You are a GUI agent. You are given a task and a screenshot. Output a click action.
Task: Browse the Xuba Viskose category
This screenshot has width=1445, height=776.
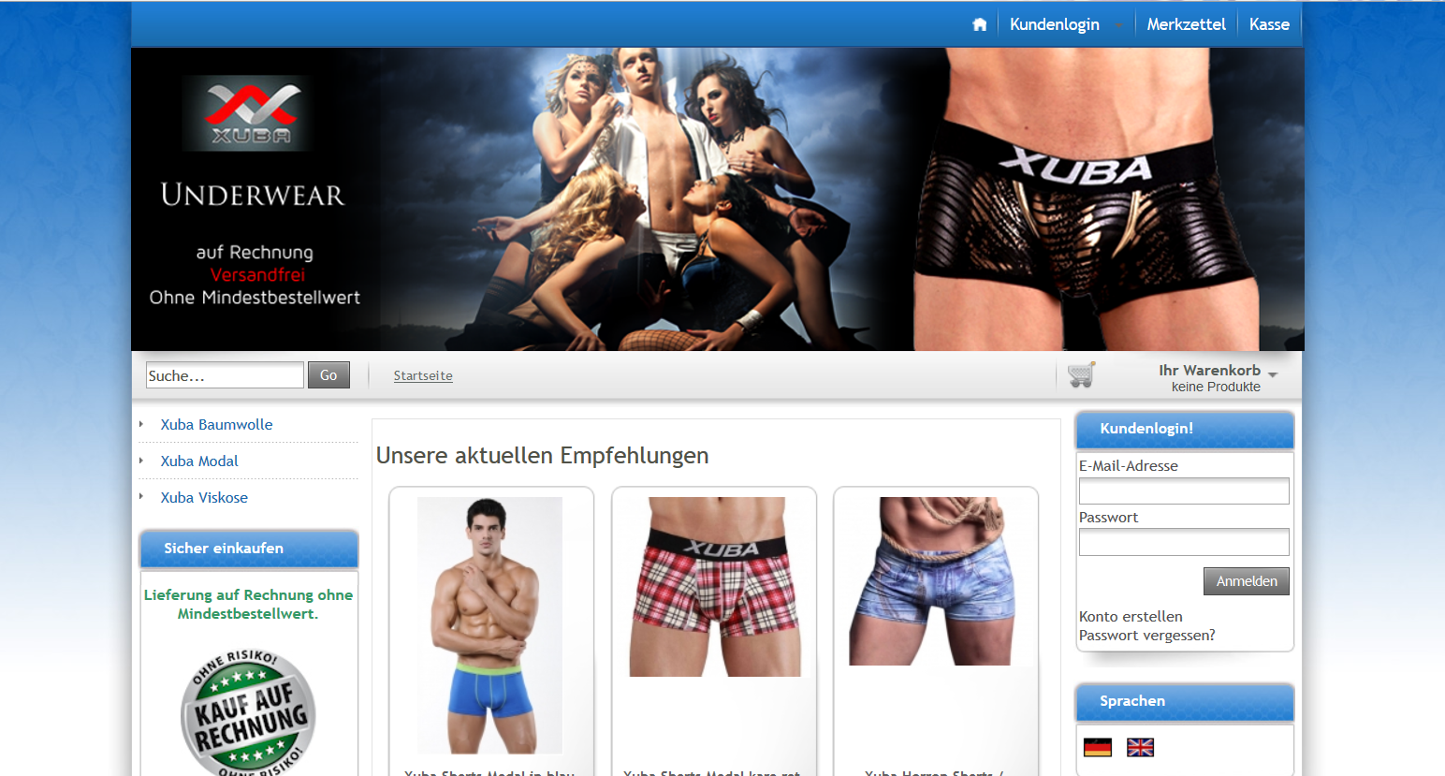coord(204,497)
